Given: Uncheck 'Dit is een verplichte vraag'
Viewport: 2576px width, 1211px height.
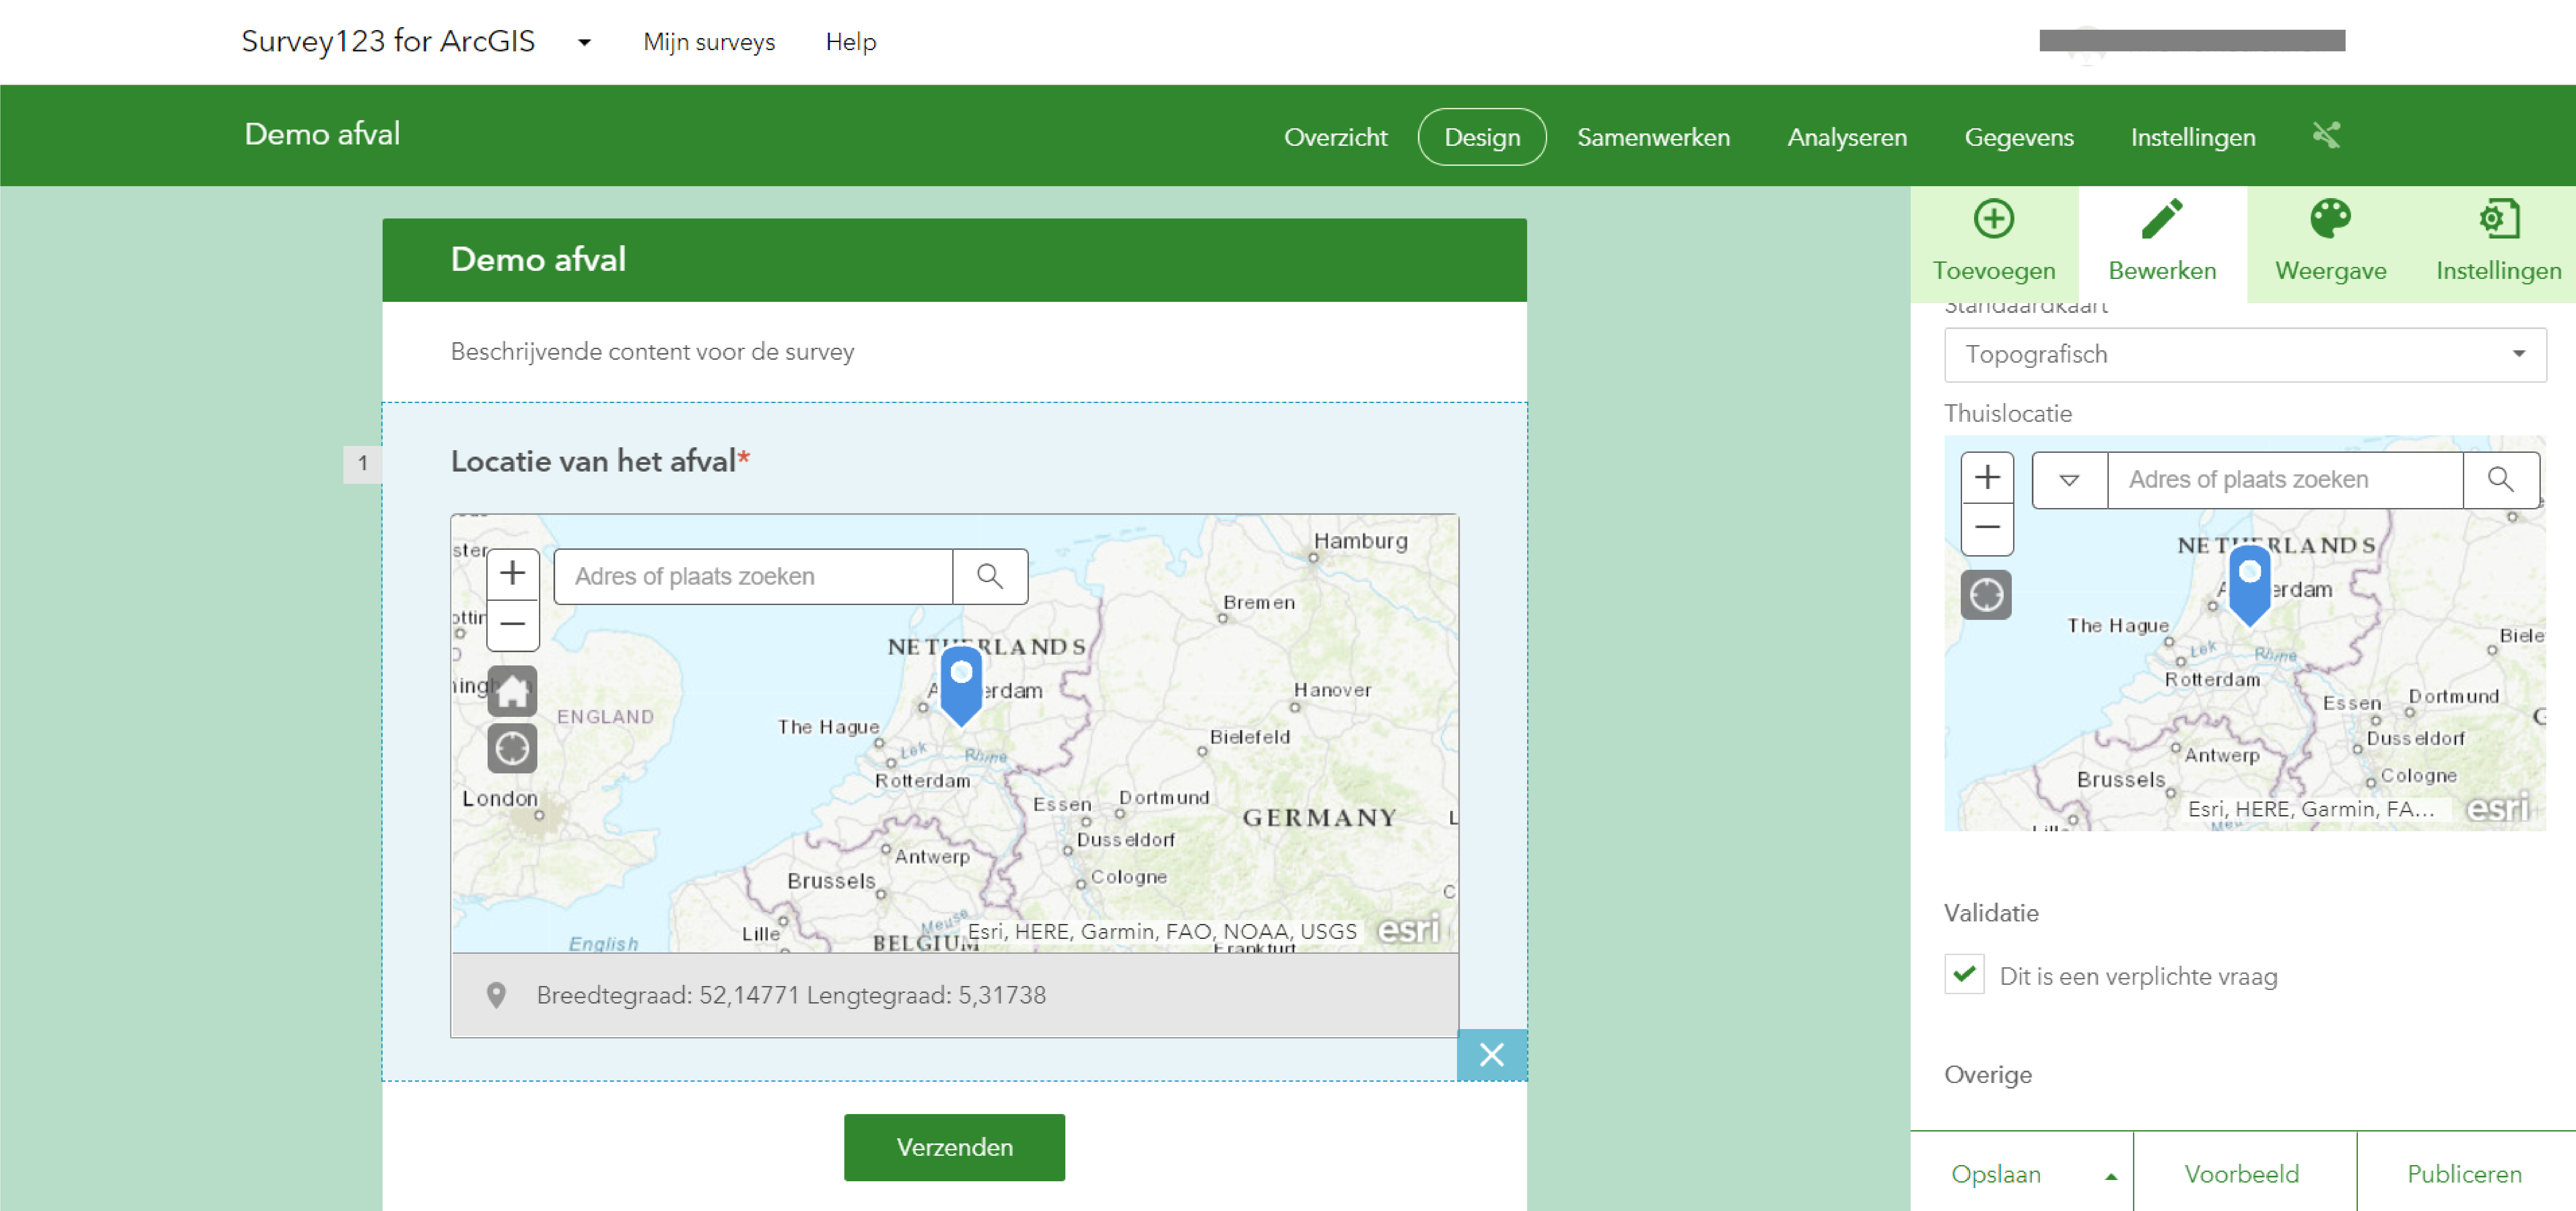Looking at the screenshot, I should point(1964,974).
